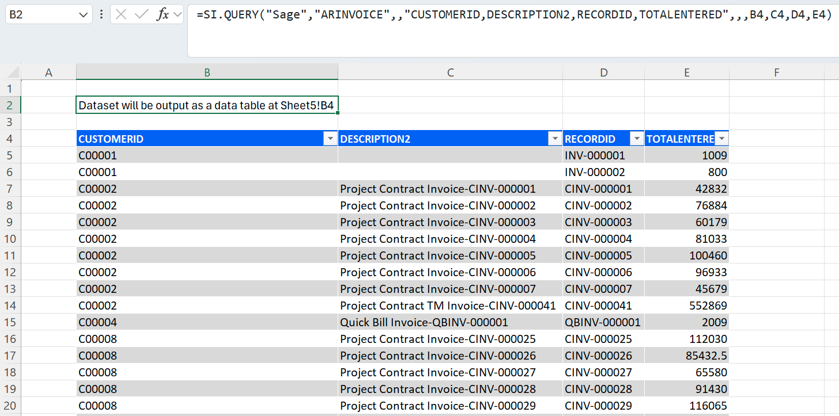This screenshot has width=839, height=416.
Task: Click the Insert Function fx icon
Action: [x=163, y=15]
